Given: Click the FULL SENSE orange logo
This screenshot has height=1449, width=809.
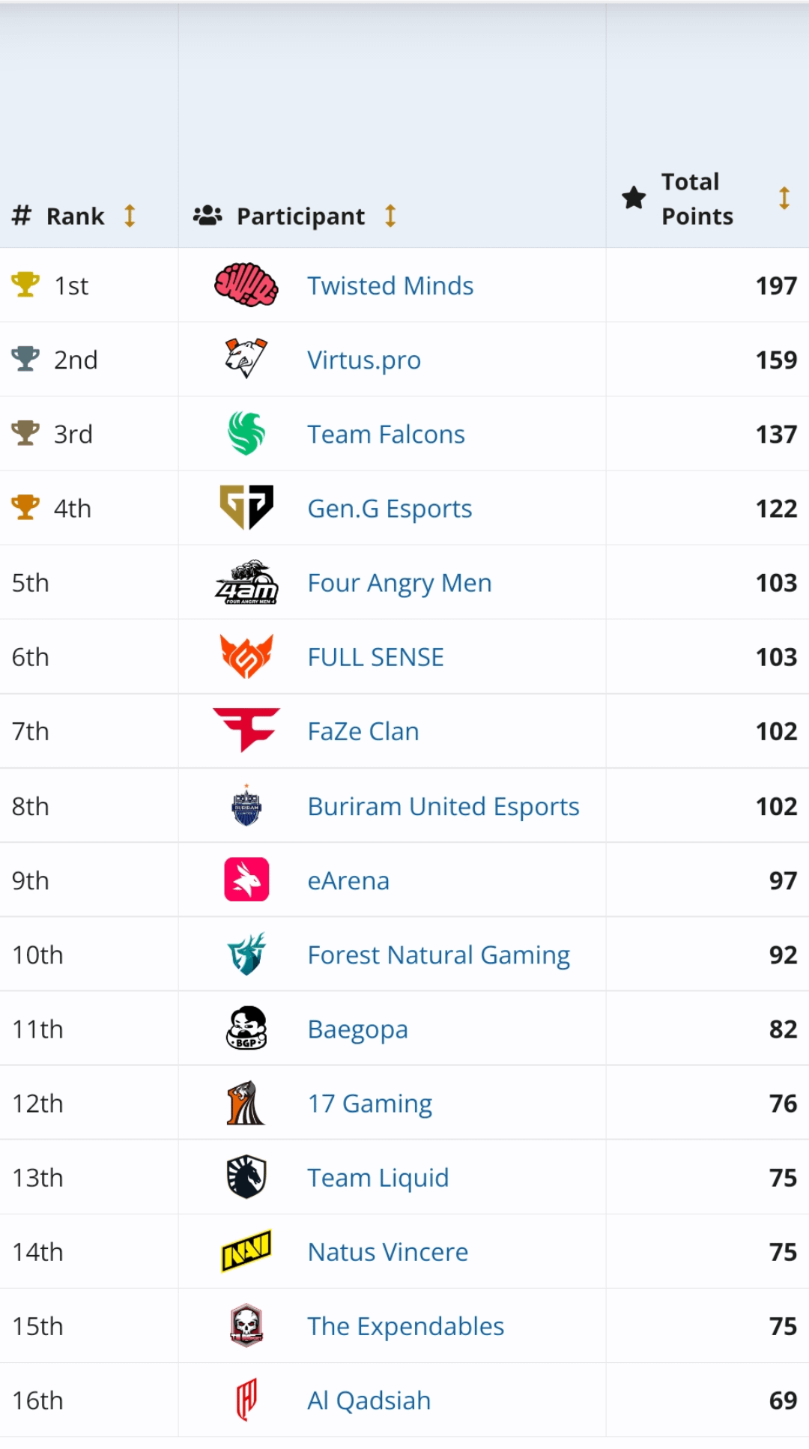Looking at the screenshot, I should 246,656.
